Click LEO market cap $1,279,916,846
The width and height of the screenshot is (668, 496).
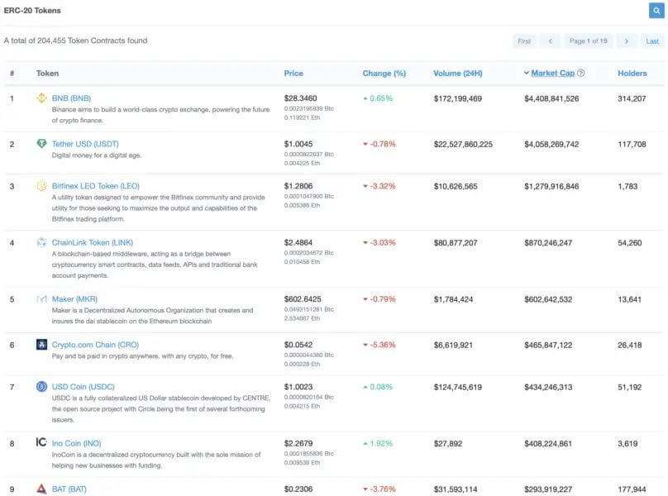click(551, 187)
